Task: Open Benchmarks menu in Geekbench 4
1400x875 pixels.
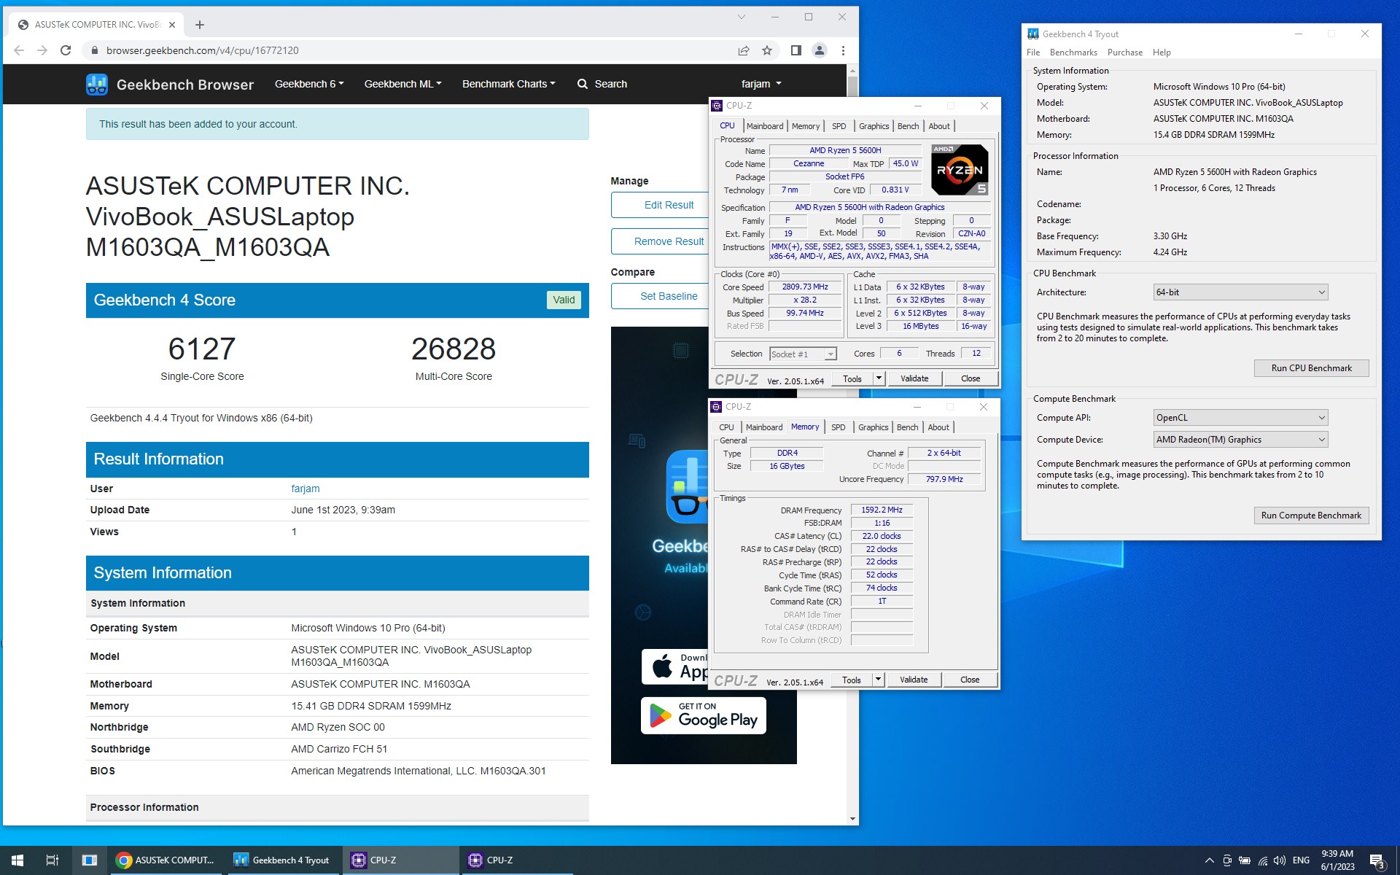Action: pos(1073,52)
